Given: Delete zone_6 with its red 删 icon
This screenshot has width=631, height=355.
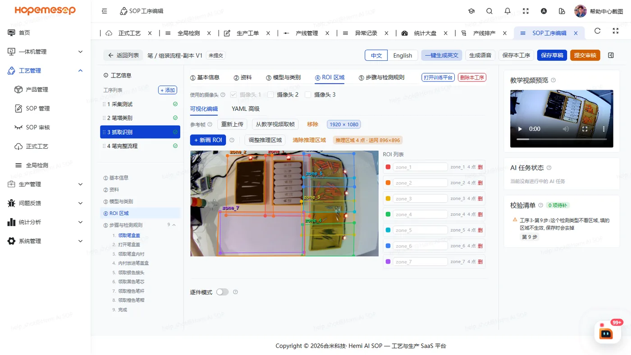Looking at the screenshot, I should tap(480, 246).
